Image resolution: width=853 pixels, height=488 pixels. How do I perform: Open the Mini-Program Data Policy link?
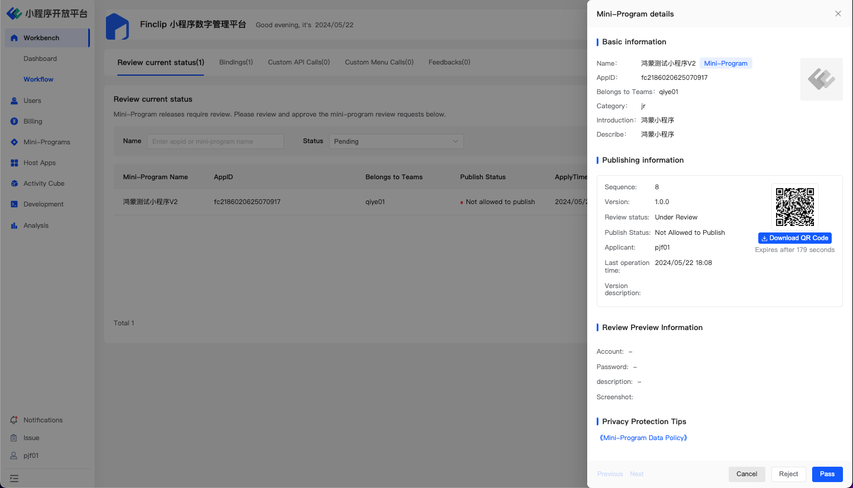643,438
